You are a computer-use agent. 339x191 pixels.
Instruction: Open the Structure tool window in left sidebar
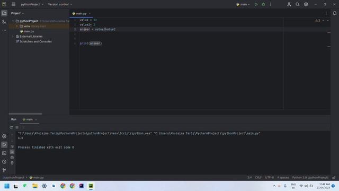4,22
